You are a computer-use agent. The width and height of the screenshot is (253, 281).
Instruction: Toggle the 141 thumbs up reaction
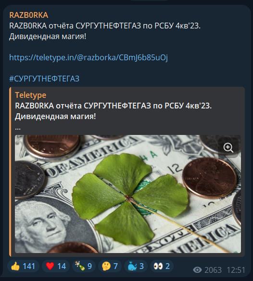pyautogui.click(x=23, y=266)
